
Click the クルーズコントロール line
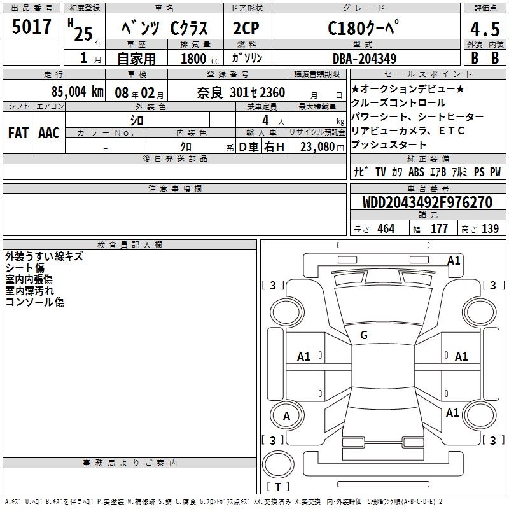click(x=398, y=102)
